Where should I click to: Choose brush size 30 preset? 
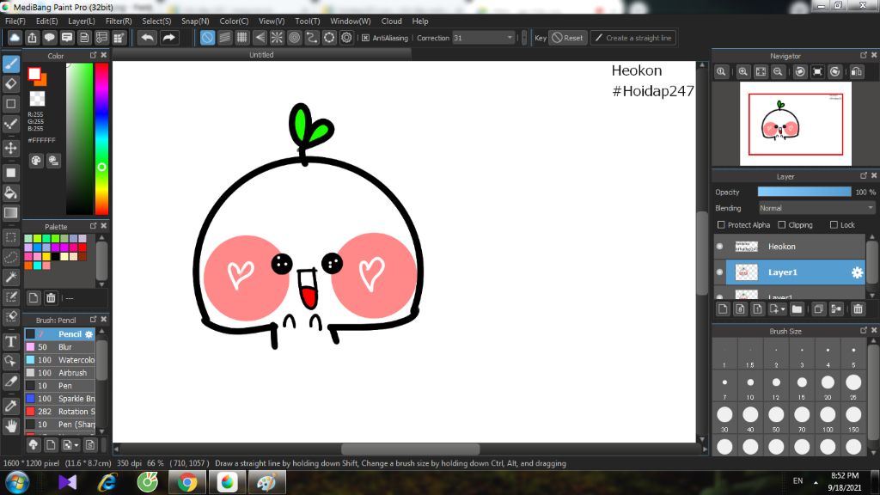[x=724, y=419]
